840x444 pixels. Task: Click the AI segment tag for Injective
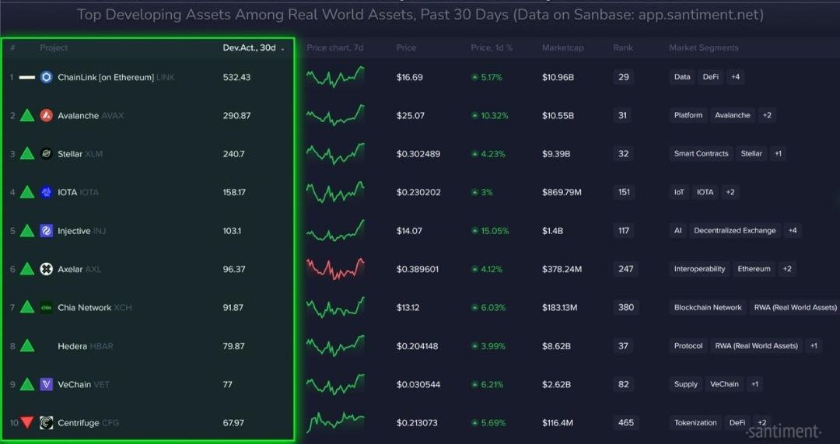(677, 231)
